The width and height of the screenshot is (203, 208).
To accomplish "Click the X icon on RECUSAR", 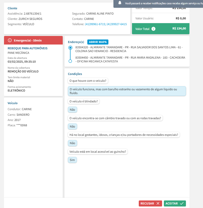I will [x=158, y=203].
